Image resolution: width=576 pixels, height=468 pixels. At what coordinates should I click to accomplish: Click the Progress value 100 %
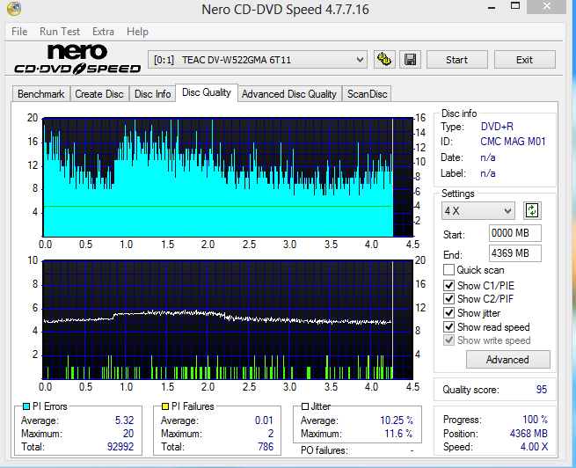(x=535, y=420)
